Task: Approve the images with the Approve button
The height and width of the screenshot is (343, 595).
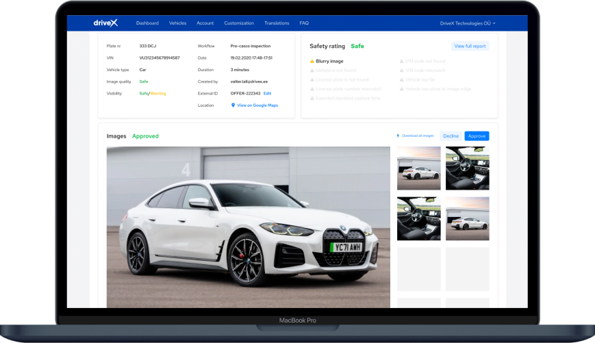Action: pyautogui.click(x=477, y=136)
